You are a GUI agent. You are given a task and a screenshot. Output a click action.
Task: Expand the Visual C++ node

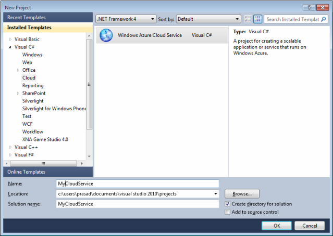coord(10,147)
